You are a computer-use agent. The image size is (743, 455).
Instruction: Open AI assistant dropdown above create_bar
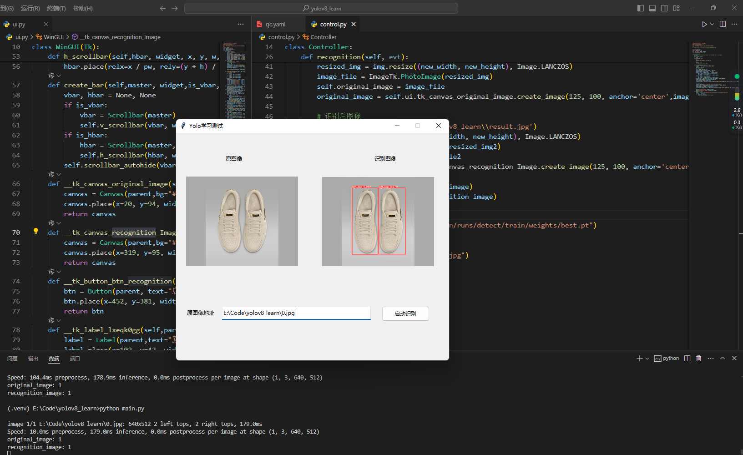tap(55, 76)
